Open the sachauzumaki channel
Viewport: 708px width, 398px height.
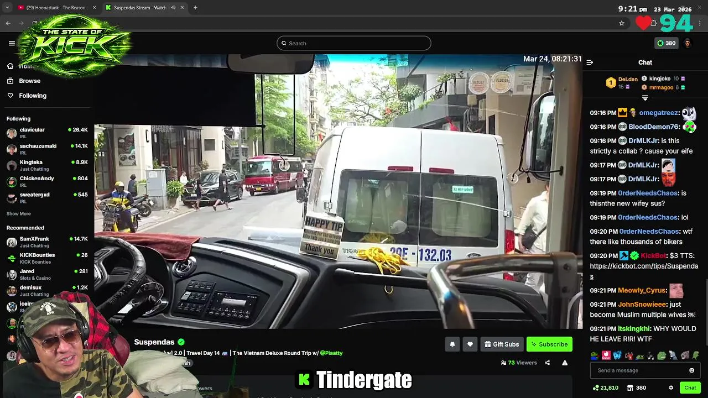(47, 149)
